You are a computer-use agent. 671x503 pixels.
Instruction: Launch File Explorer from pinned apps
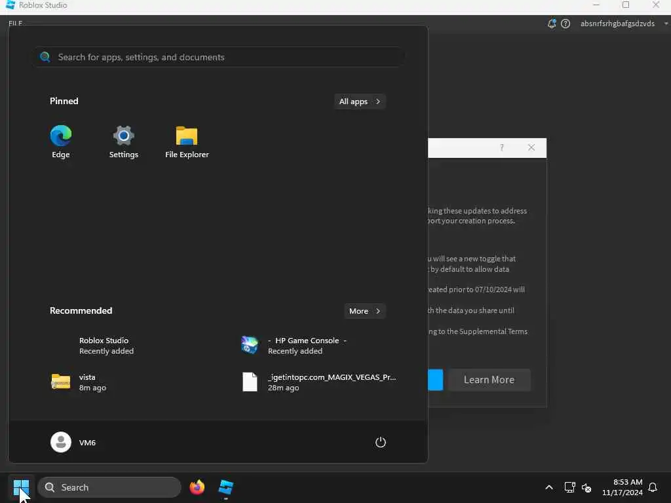pyautogui.click(x=187, y=141)
